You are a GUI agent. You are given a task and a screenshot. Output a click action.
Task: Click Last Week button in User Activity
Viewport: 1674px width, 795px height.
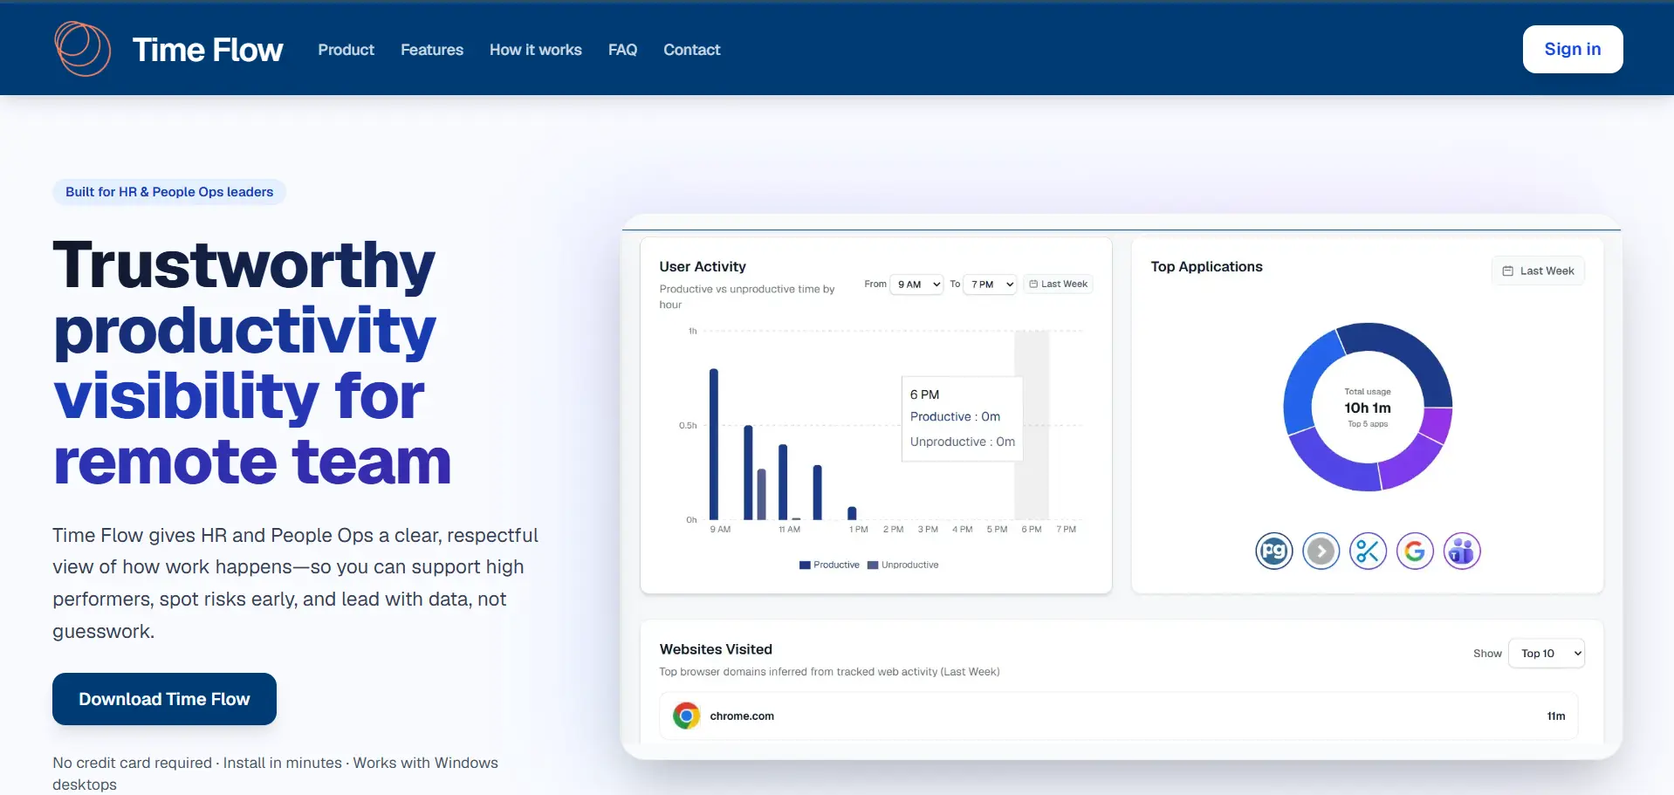1058,284
